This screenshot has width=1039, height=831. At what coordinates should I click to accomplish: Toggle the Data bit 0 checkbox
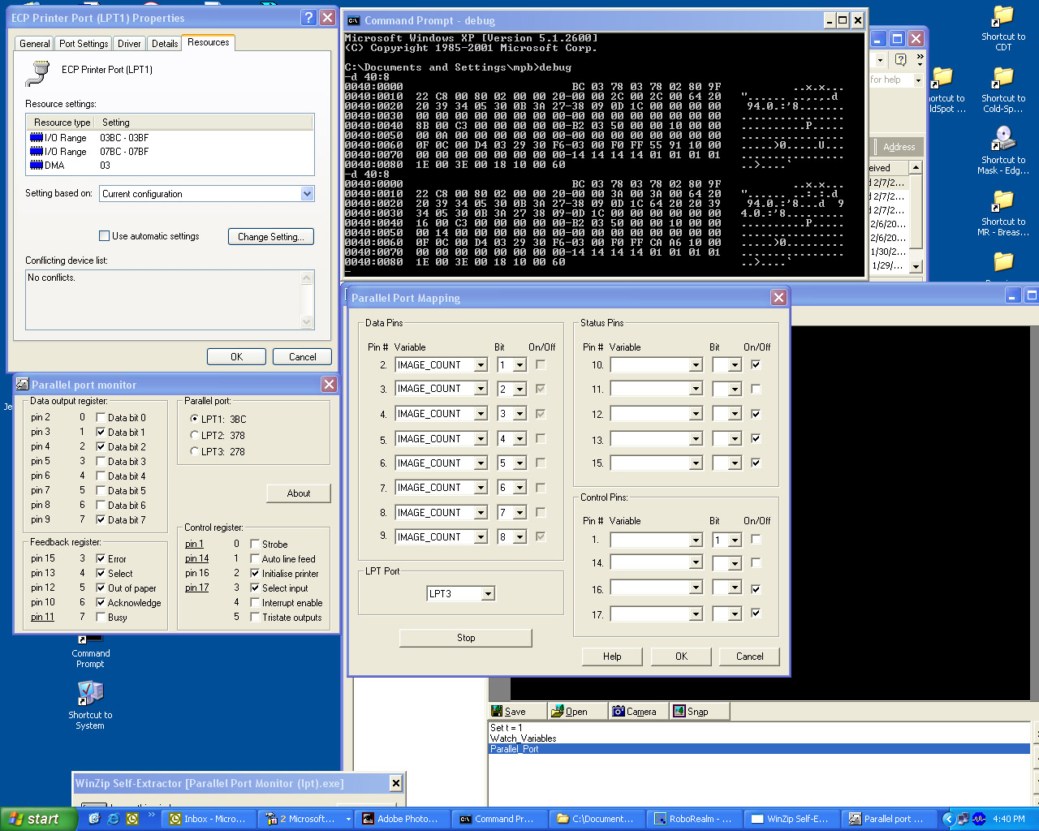(x=101, y=418)
